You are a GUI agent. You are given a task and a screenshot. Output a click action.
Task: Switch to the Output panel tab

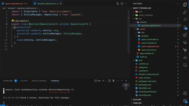pos(24,81)
